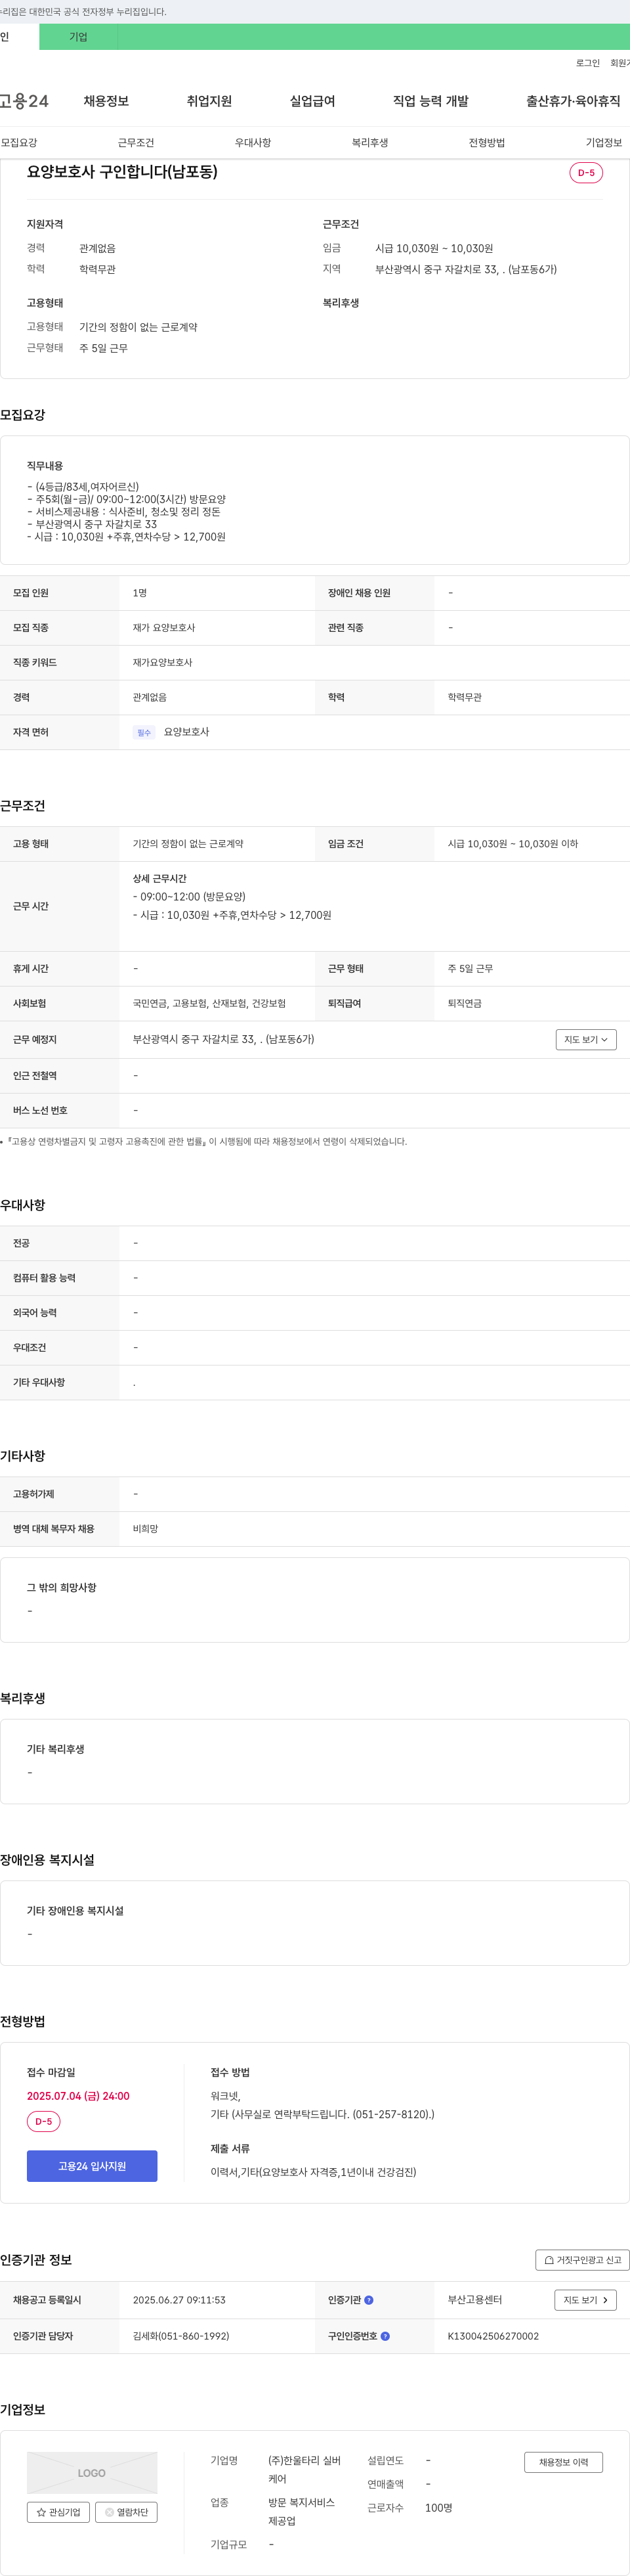This screenshot has width=630, height=2576.
Task: Jump to the 복리후생 section tab
Action: [x=369, y=143]
